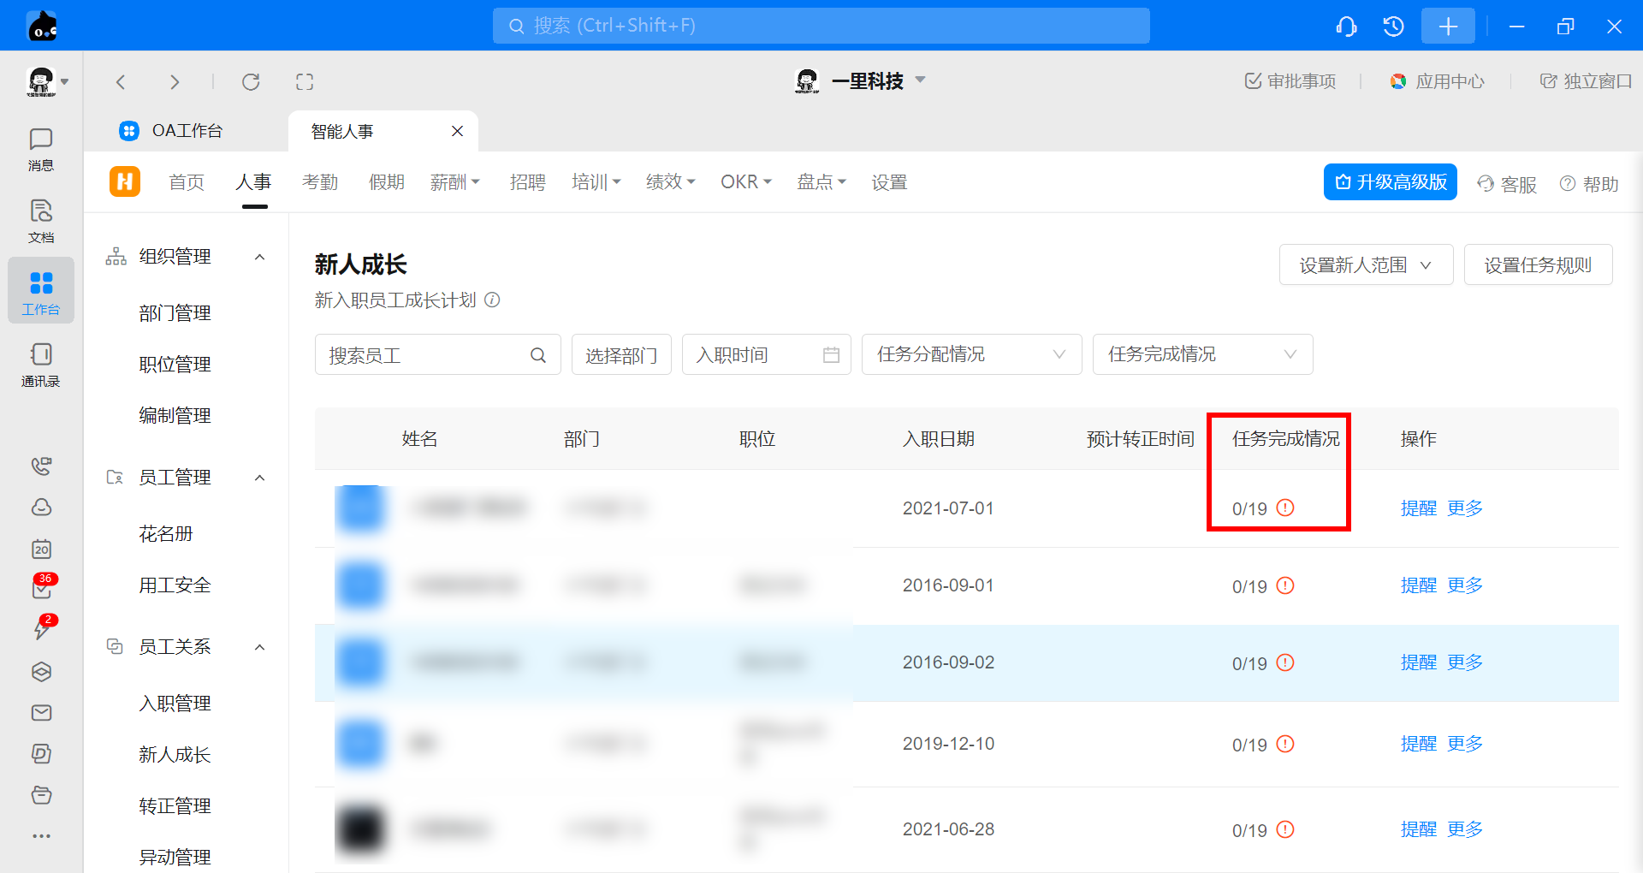Screen dimensions: 1643x873
Task: Click the mail envelope icon in sidebar
Action: tap(41, 713)
